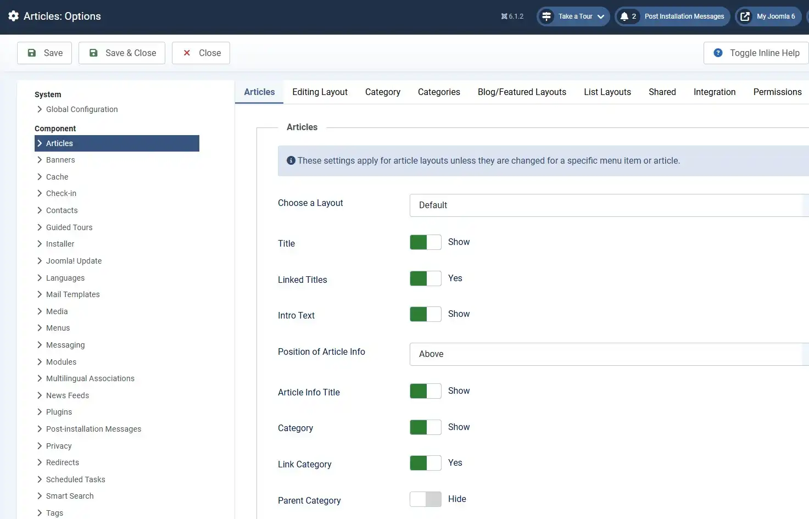Select Articles in Component list

(x=117, y=143)
